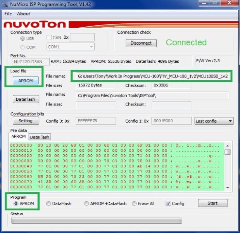Open the File menu
Viewport: 240px width, 233px height.
coord(8,14)
